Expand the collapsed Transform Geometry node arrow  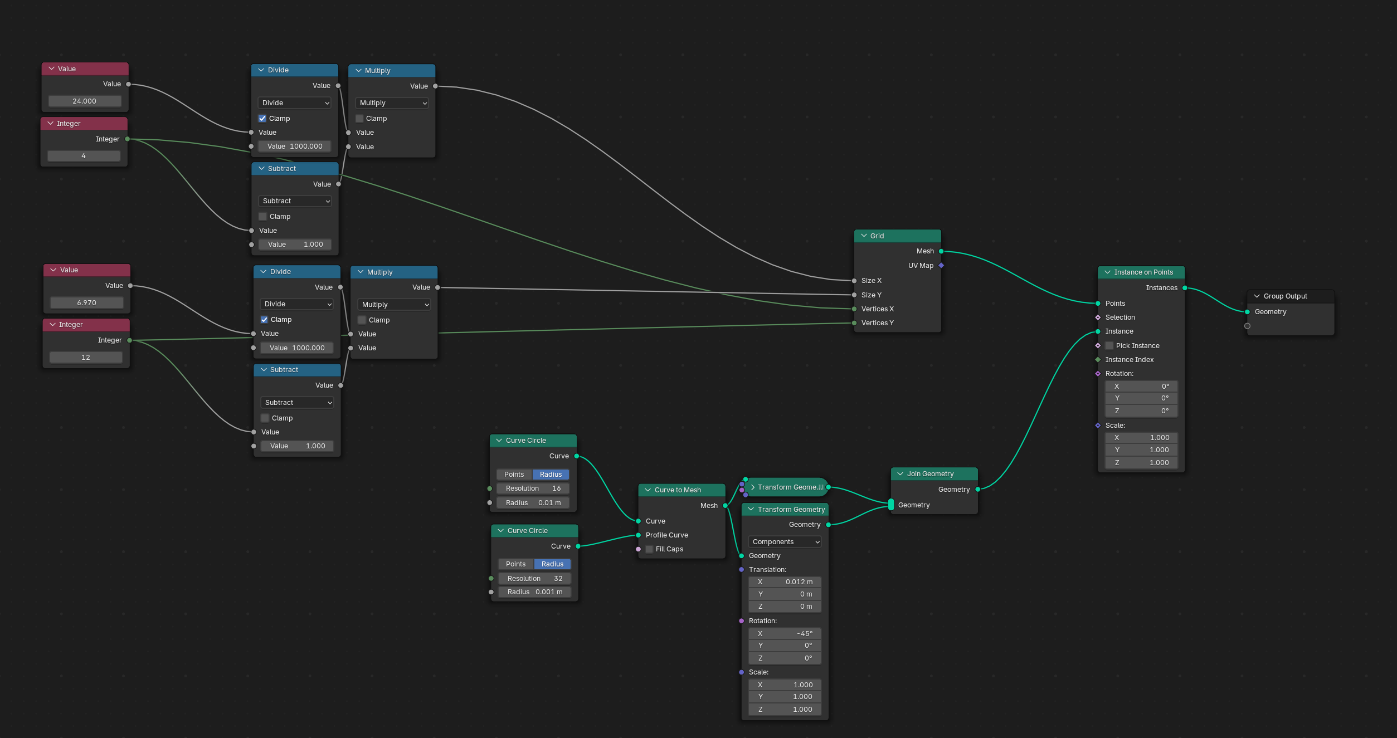pos(753,487)
